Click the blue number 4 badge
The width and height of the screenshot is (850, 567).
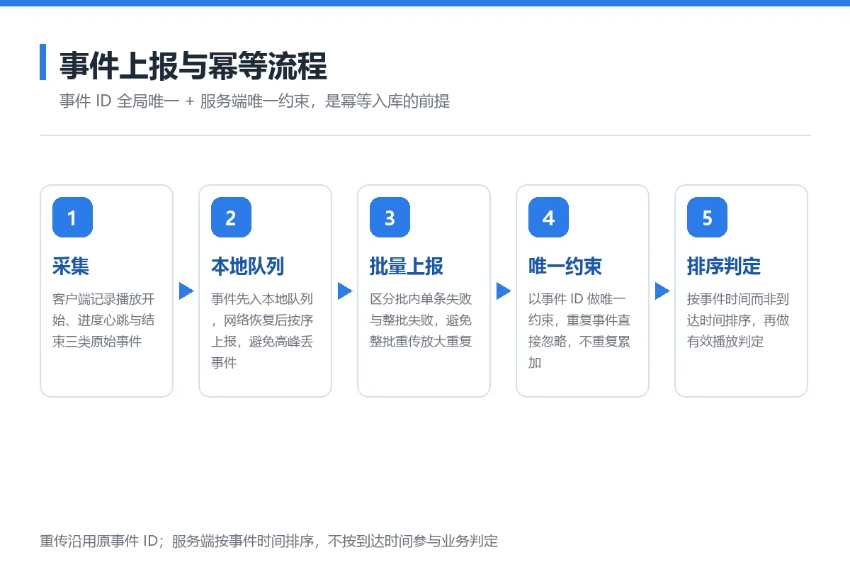[548, 218]
